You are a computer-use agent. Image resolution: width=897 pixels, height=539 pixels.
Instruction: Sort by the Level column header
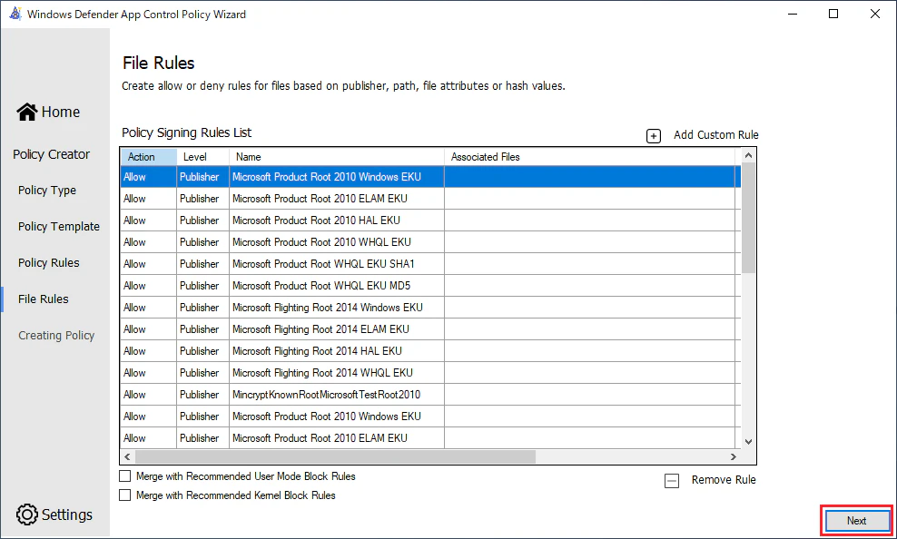tap(203, 157)
